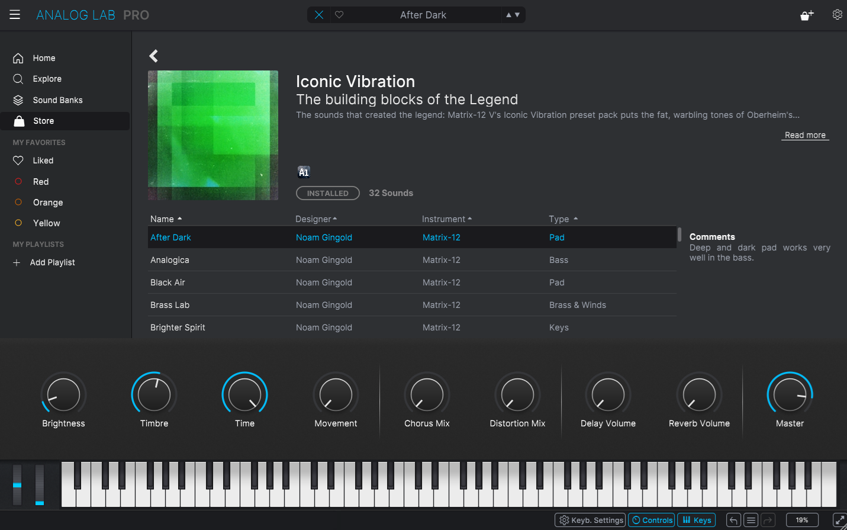Sort the list by Designer column
847x530 pixels.
[316, 219]
